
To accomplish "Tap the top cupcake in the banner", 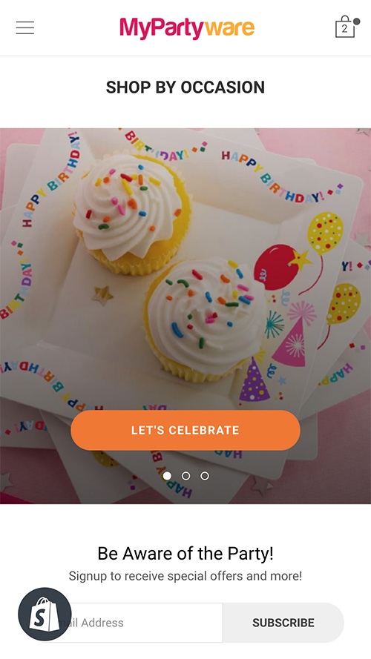I will (x=131, y=211).
